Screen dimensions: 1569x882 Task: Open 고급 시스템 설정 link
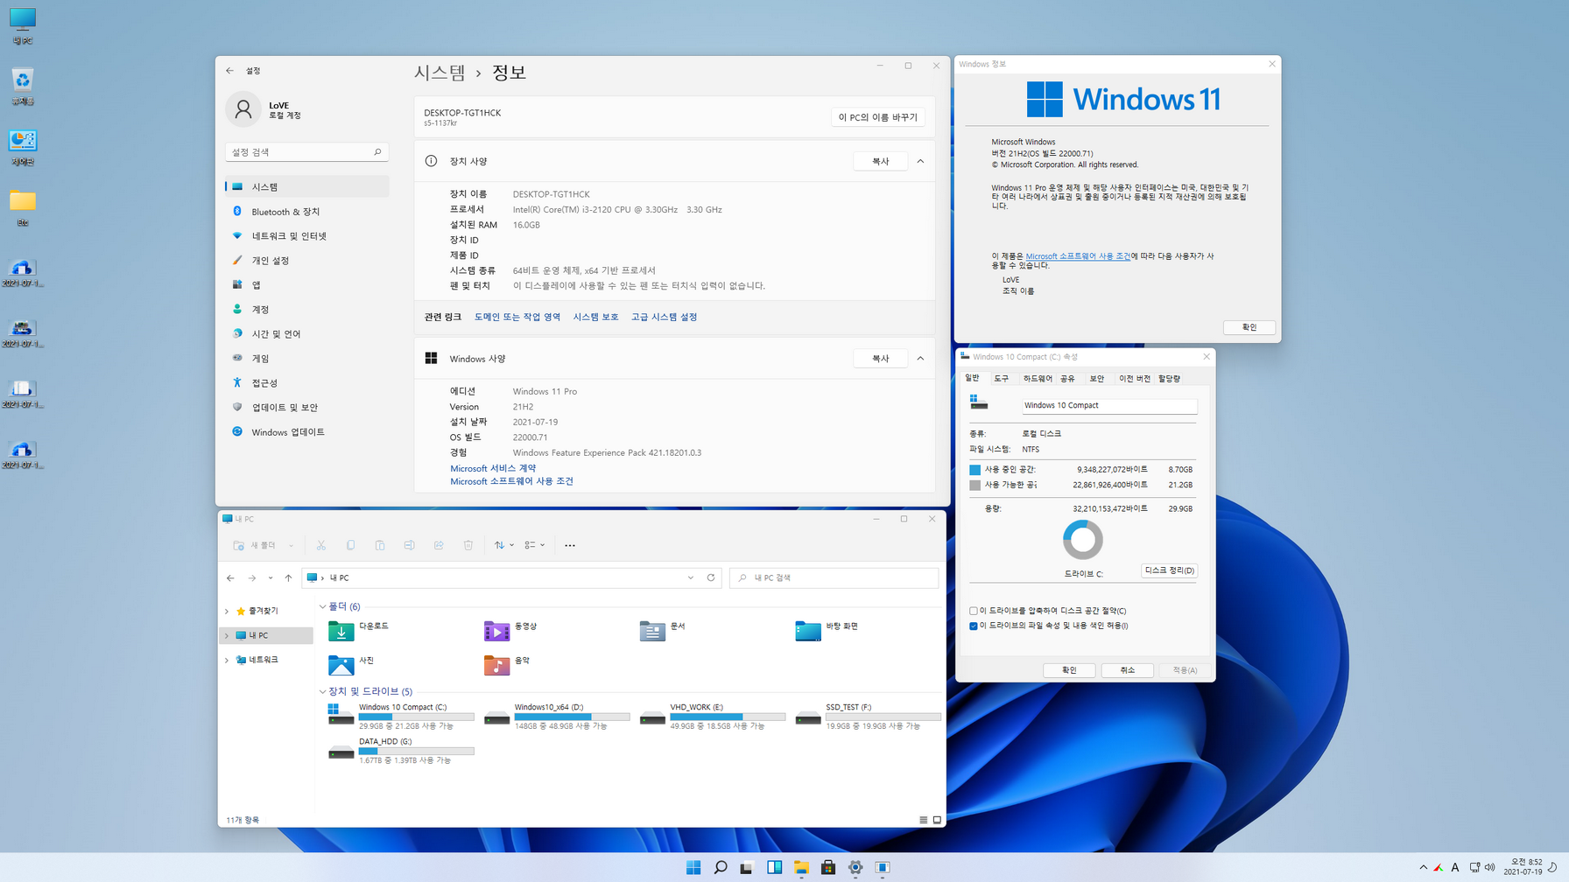tap(664, 317)
